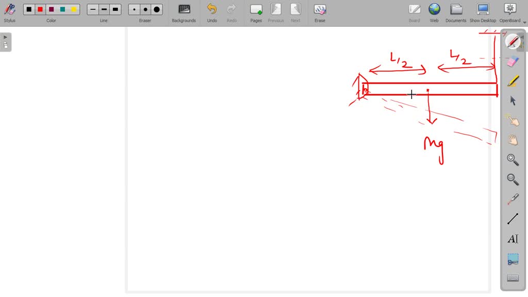Screen dimensions: 528x297
Task: Click the Zoom In magnifier tool
Action: 513,159
